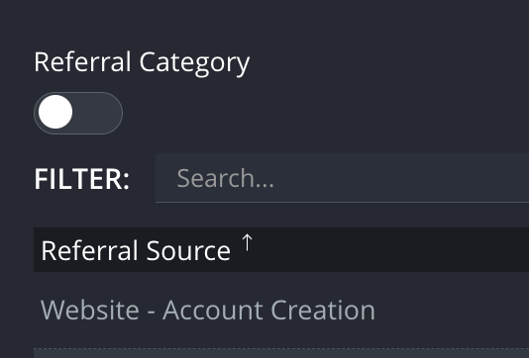Click into the Search filter field

342,178
